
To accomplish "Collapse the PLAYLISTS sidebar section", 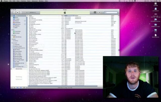I will (12, 43).
